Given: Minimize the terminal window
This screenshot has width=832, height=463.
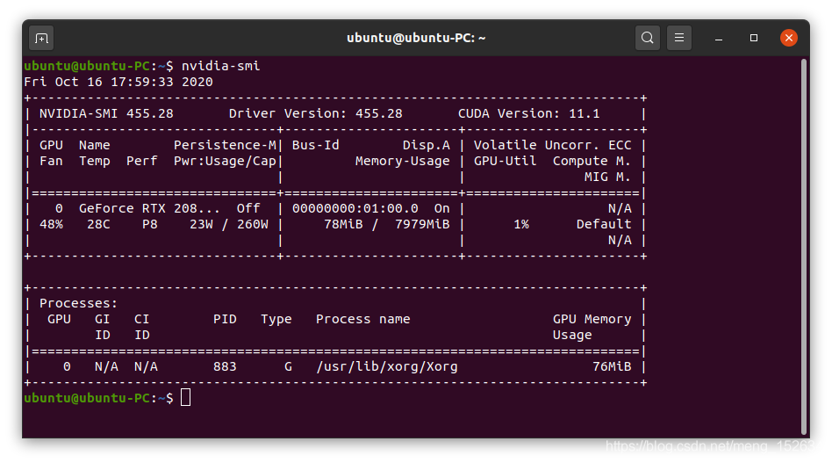Looking at the screenshot, I should [x=719, y=39].
